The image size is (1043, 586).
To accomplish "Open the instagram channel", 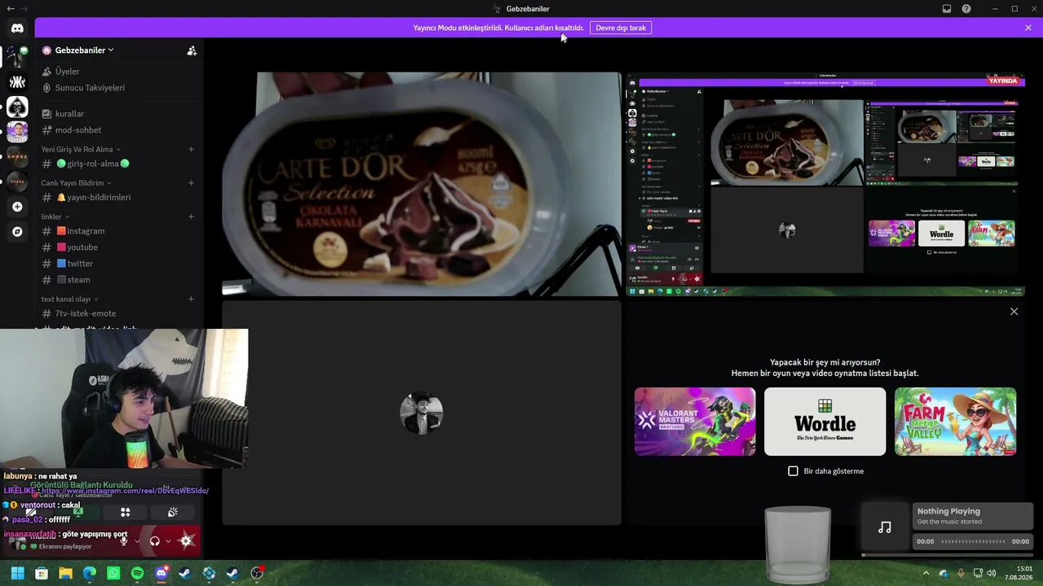I will (119, 231).
